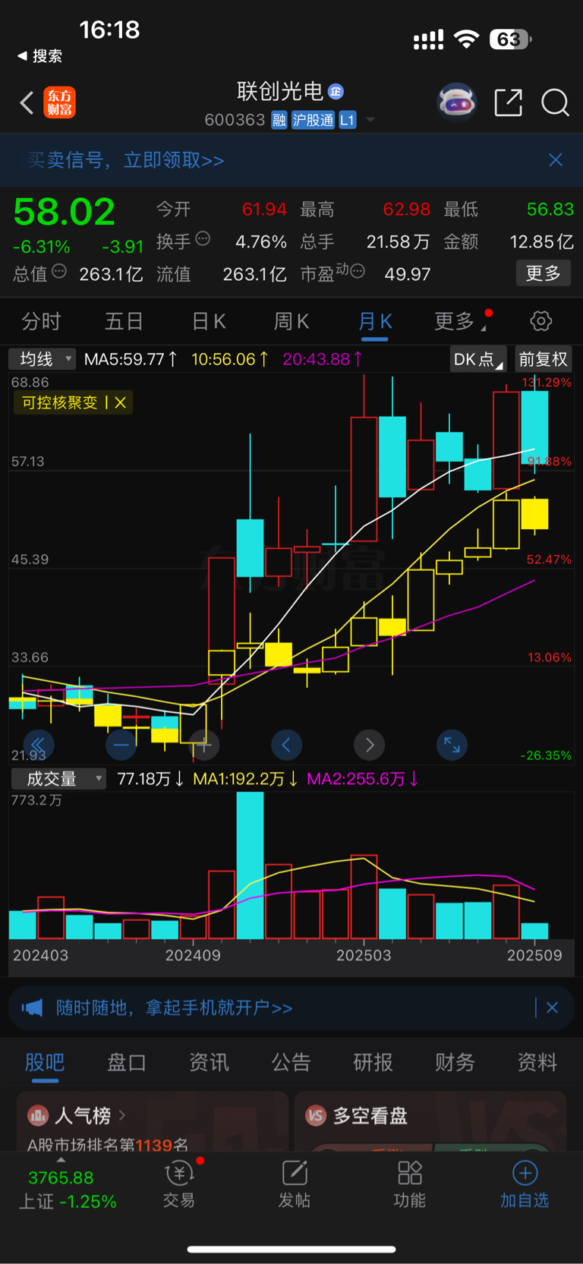
Task: Tap the info icon beside 换手
Action: 203,238
